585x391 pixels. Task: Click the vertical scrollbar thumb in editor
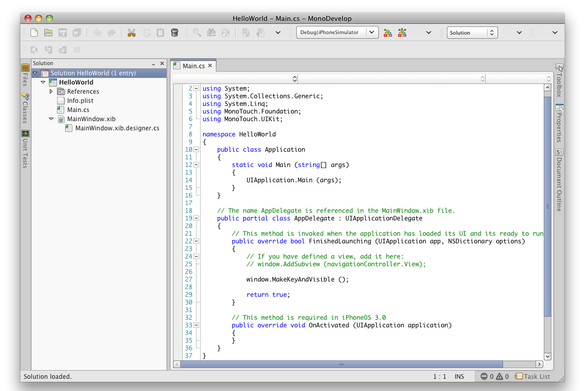coord(547,207)
